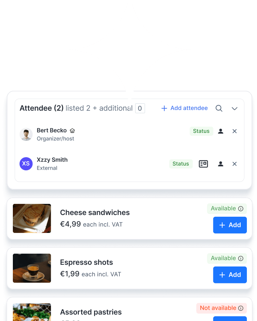
Task: Click Bert Becko's avatar photo
Action: [x=26, y=134]
